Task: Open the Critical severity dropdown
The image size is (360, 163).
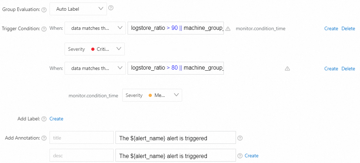Action: pyautogui.click(x=94, y=49)
